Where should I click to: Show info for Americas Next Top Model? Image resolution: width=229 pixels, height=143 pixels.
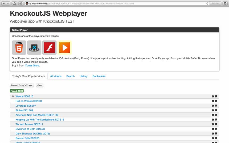click(213, 115)
